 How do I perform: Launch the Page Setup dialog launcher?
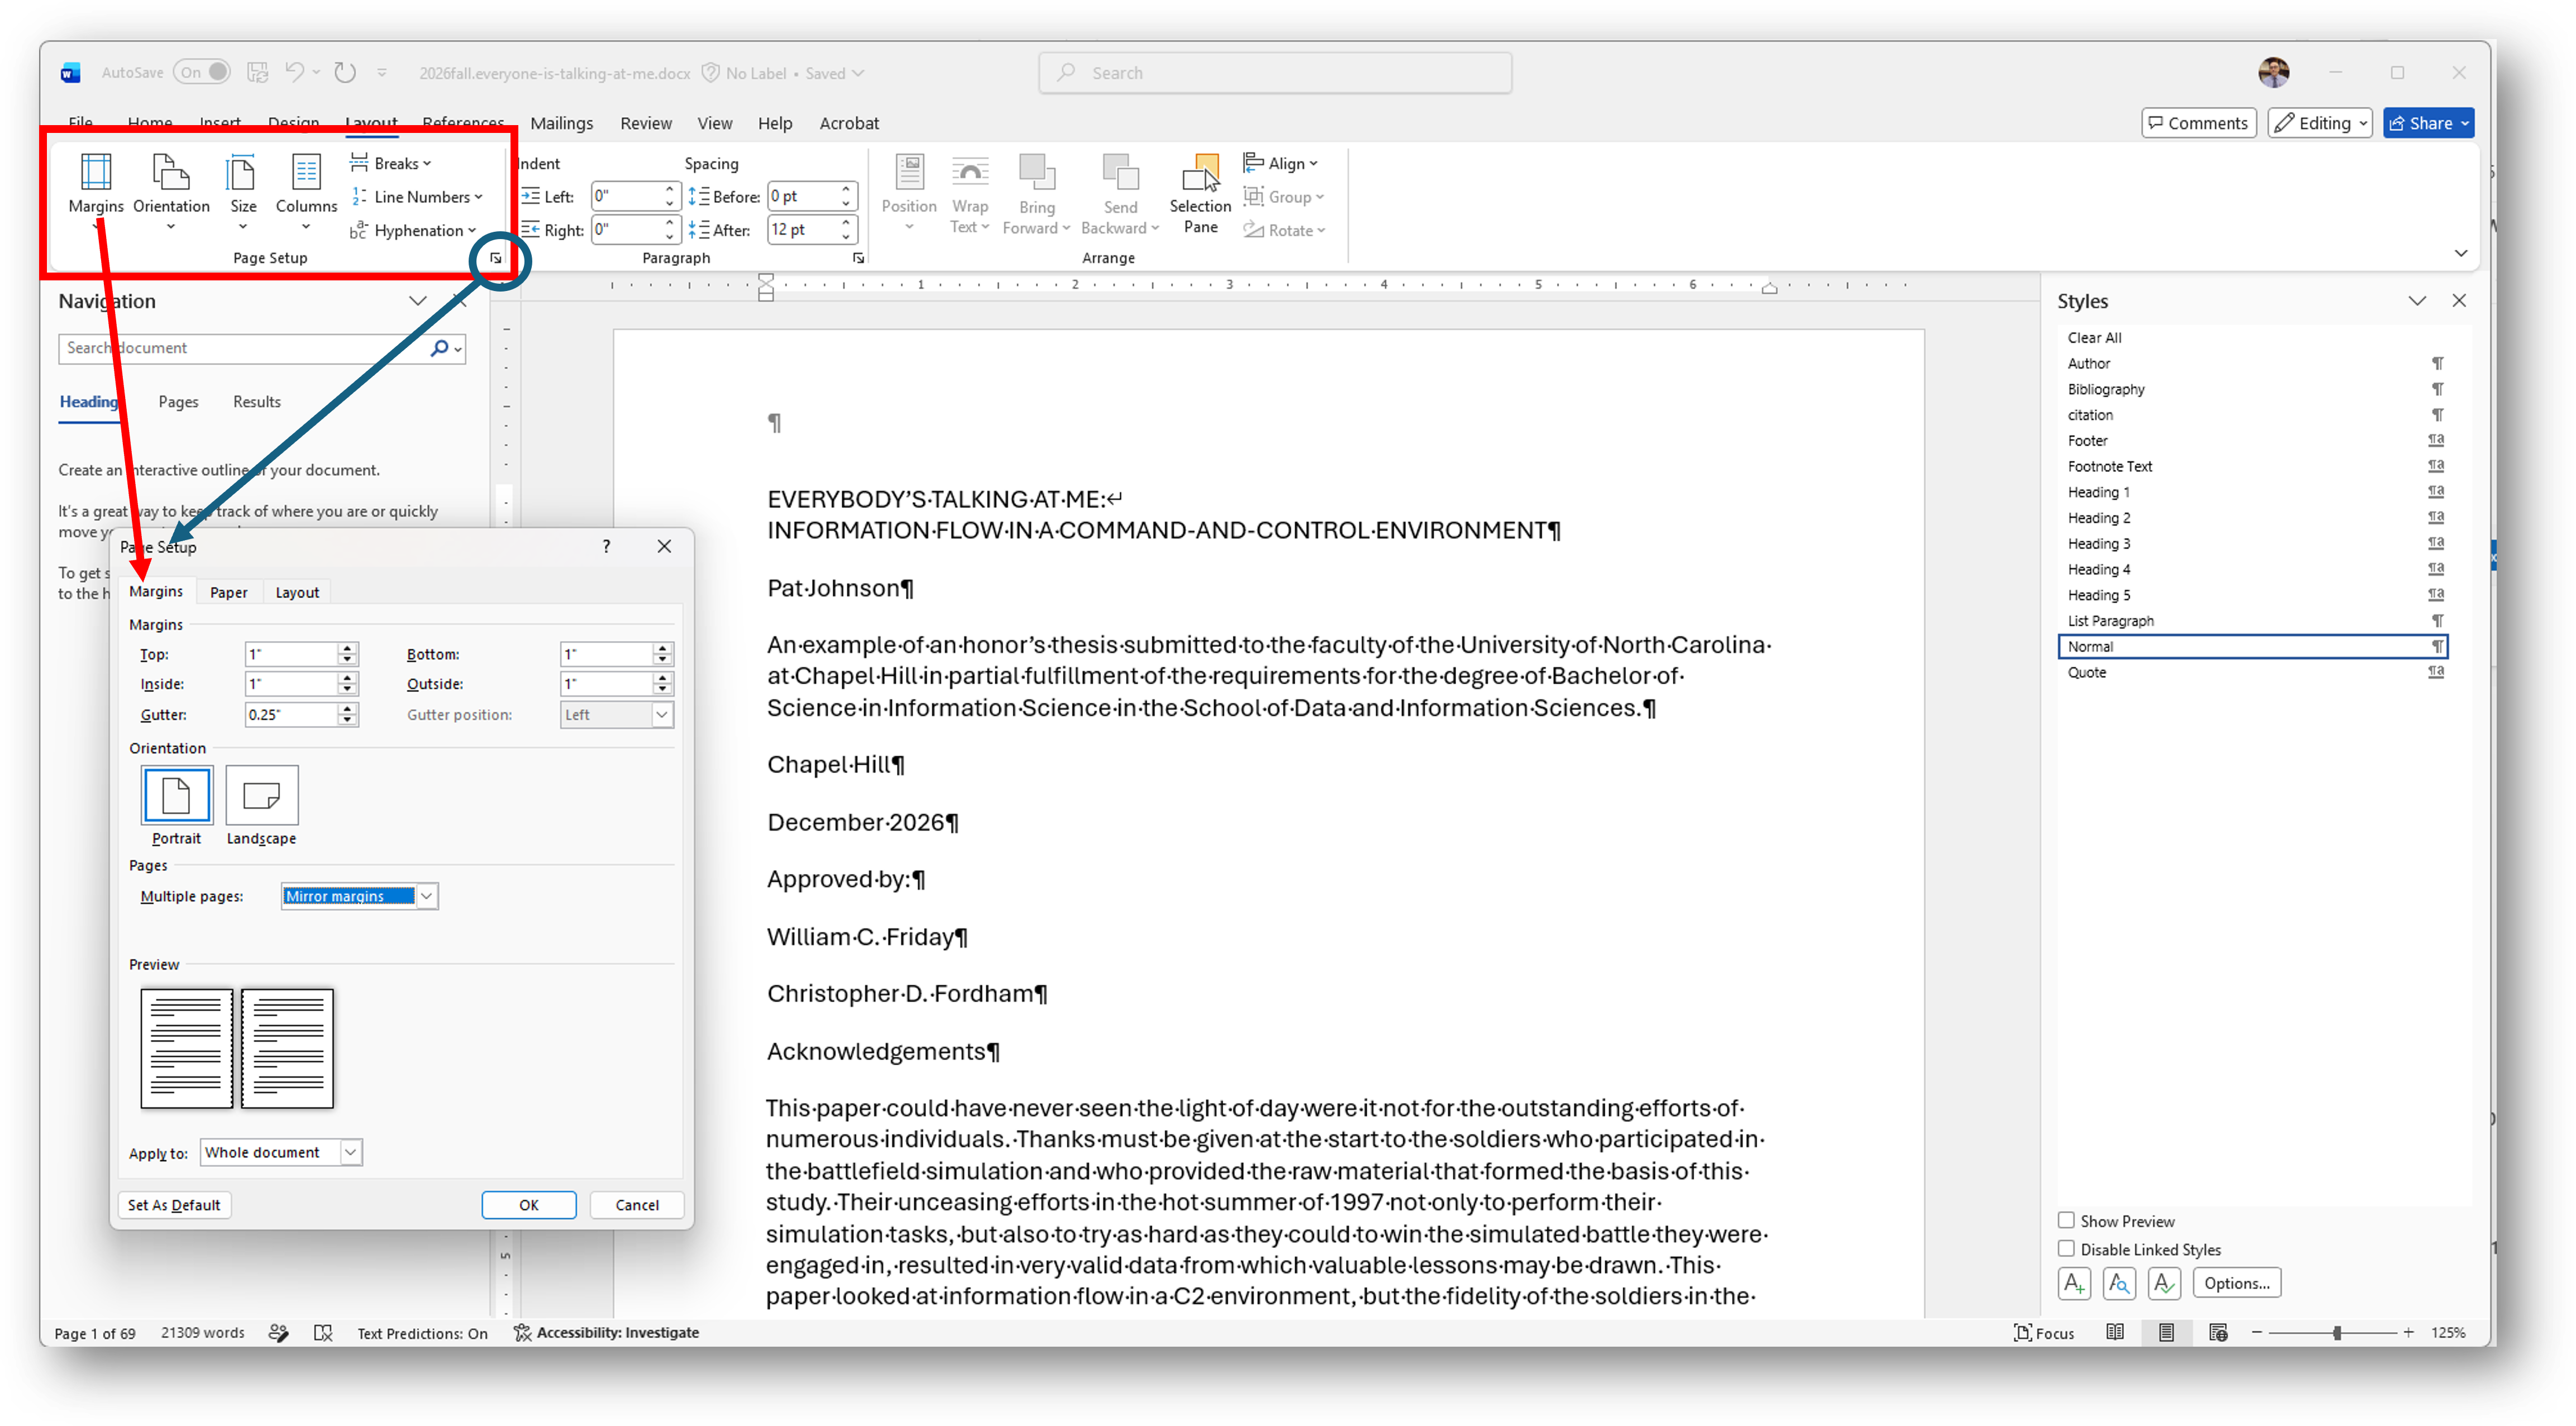click(x=496, y=258)
